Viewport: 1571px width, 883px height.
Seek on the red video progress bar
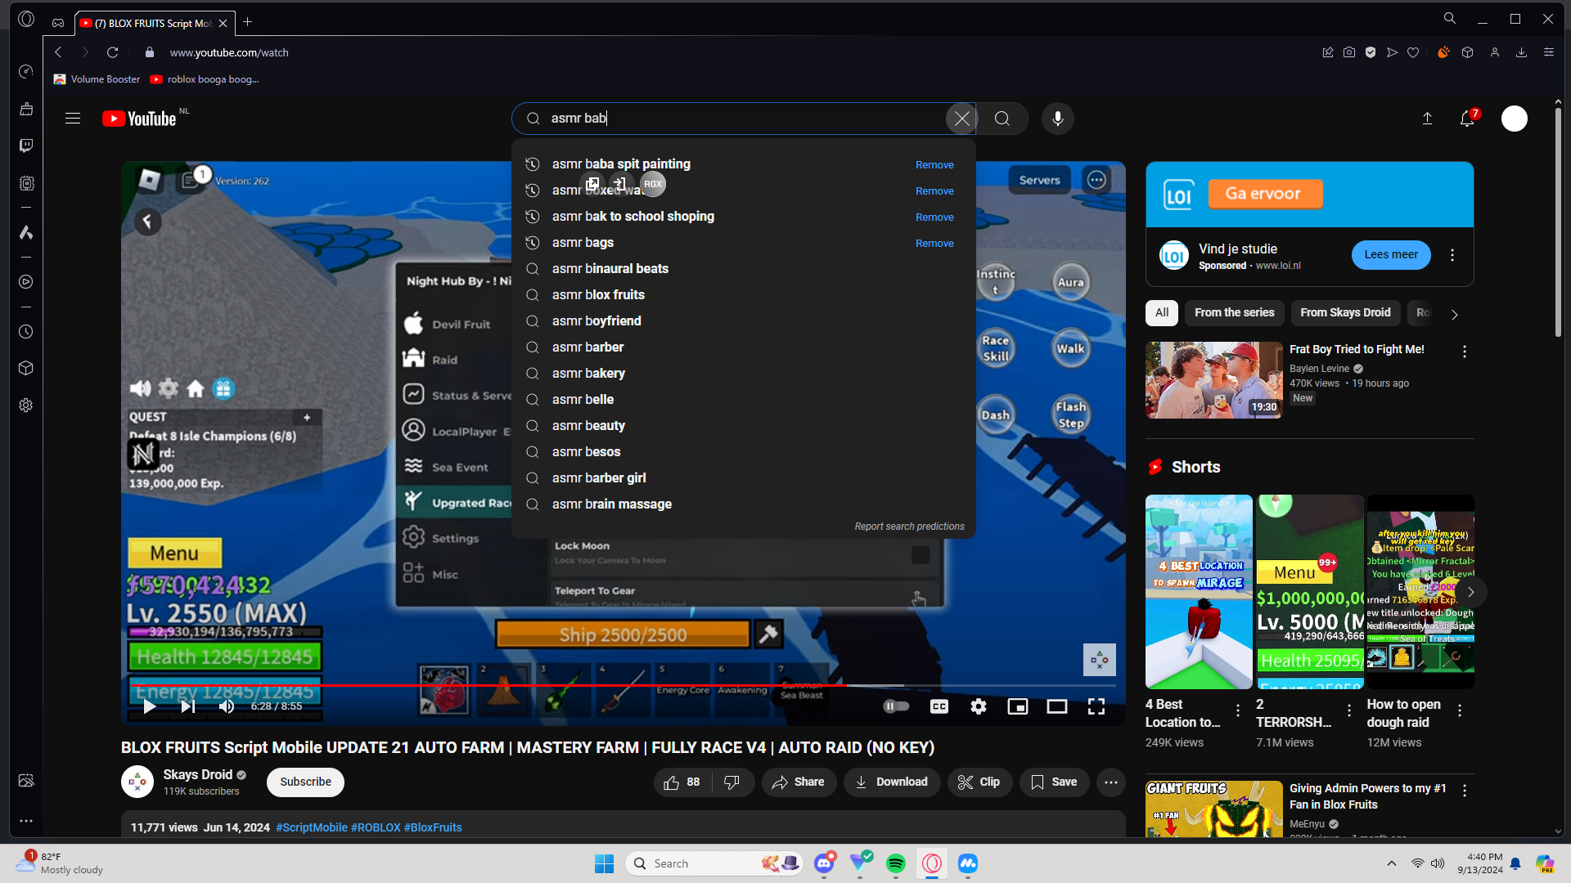tap(623, 685)
